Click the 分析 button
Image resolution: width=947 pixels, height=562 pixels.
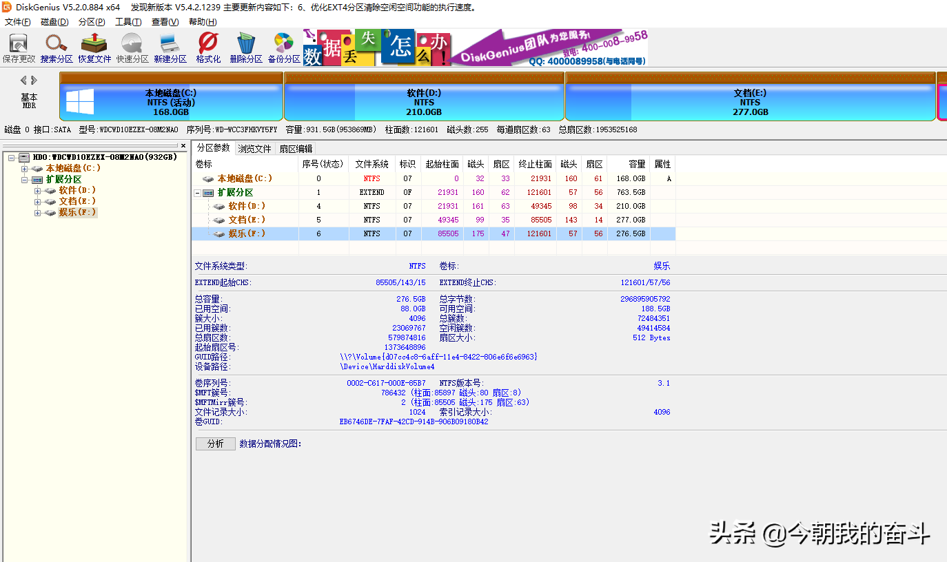pos(215,444)
